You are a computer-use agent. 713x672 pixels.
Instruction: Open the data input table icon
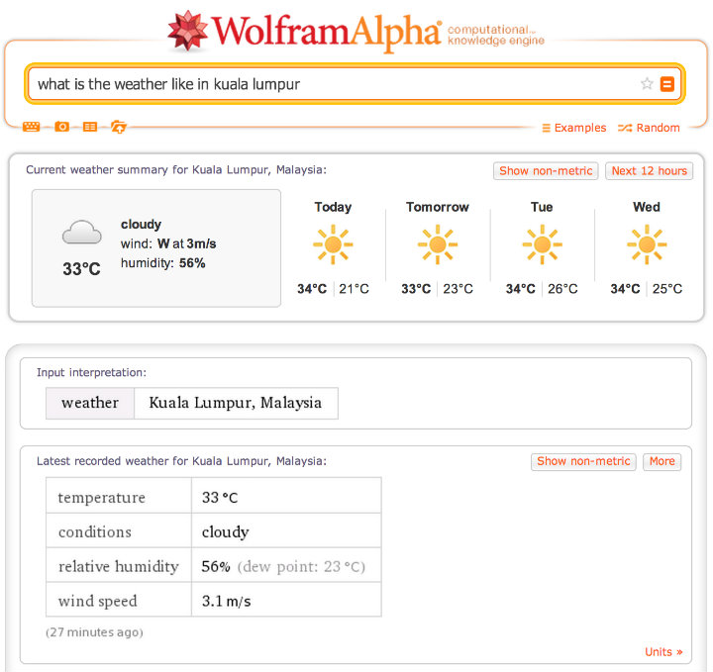(x=90, y=127)
